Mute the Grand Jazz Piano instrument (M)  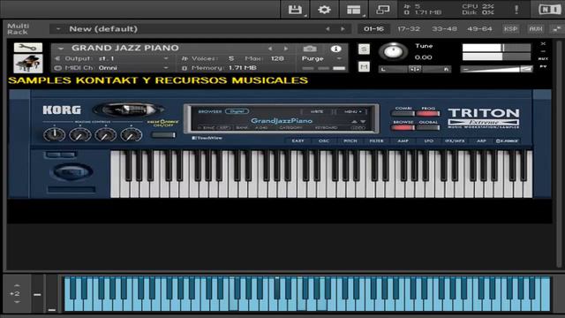(364, 66)
